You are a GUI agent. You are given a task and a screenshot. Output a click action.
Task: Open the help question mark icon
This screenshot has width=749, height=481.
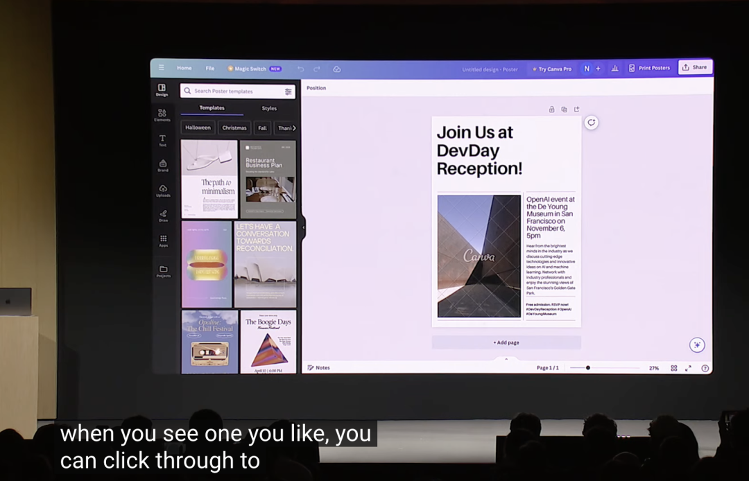tap(705, 368)
